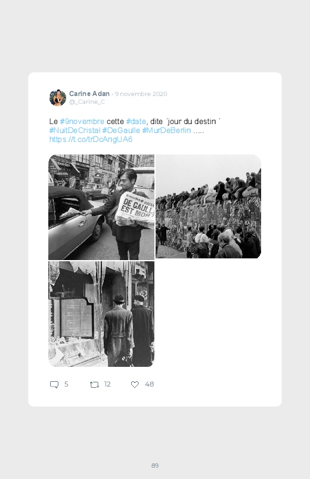Screen dimensions: 310x479
Task: Click the Carine Adan display name
Action: [89, 94]
